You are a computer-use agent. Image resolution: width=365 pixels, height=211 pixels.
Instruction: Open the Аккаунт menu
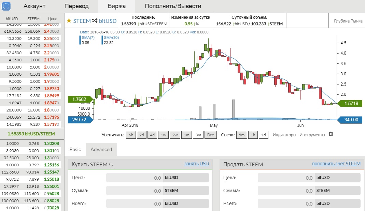(34, 6)
